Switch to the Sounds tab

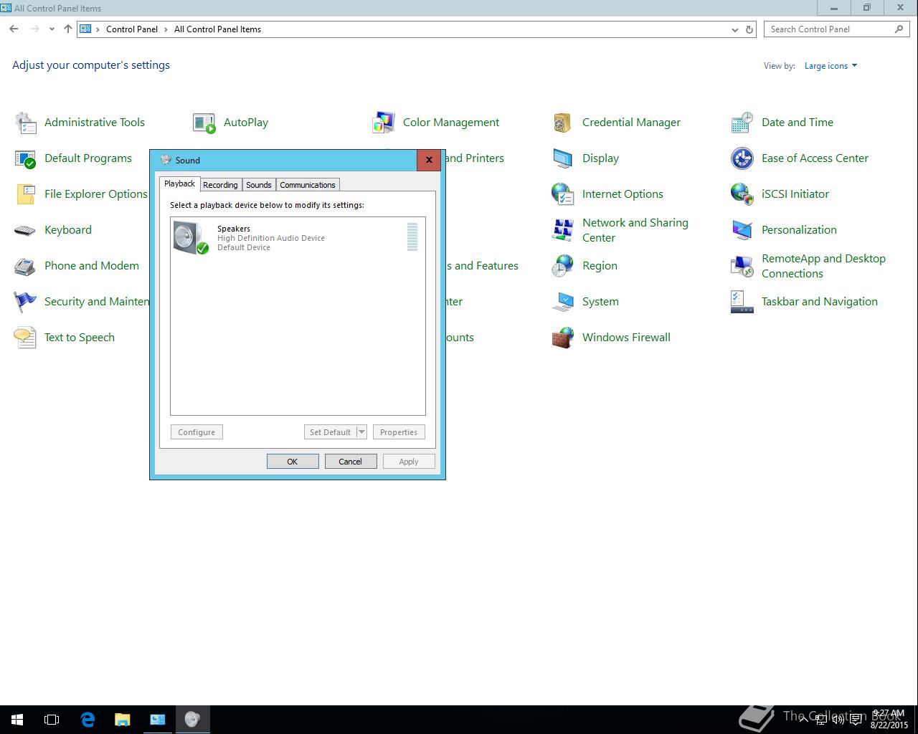pyautogui.click(x=259, y=185)
